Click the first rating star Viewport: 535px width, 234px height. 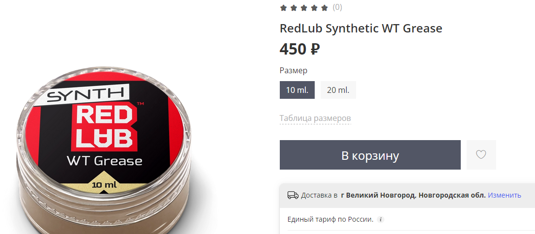click(x=283, y=8)
